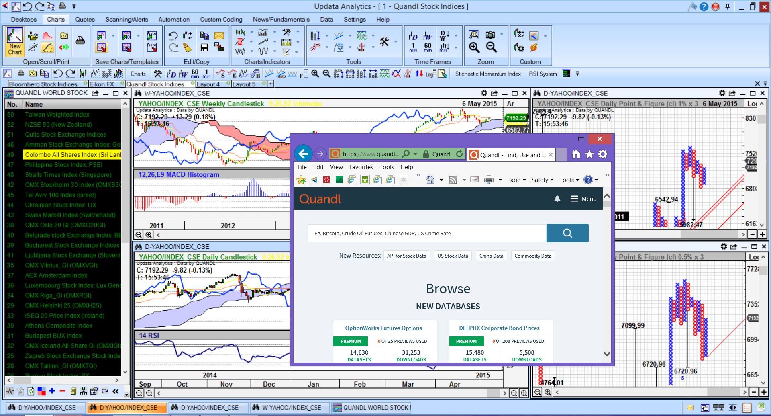Open the OptionWorks Futures Options database link

[x=383, y=328]
